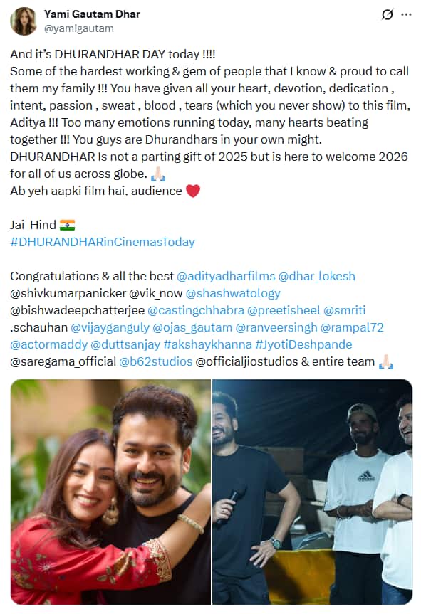Open the Yami Gautam Dhar profile name
421x614 pixels.
click(x=92, y=14)
